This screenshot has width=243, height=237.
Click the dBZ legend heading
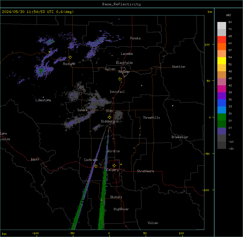pos(228,15)
